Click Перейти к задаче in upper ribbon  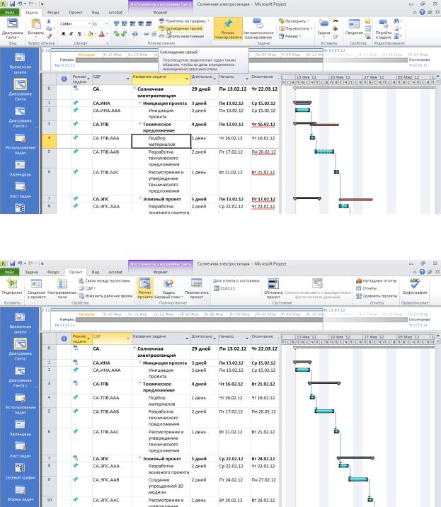(384, 29)
